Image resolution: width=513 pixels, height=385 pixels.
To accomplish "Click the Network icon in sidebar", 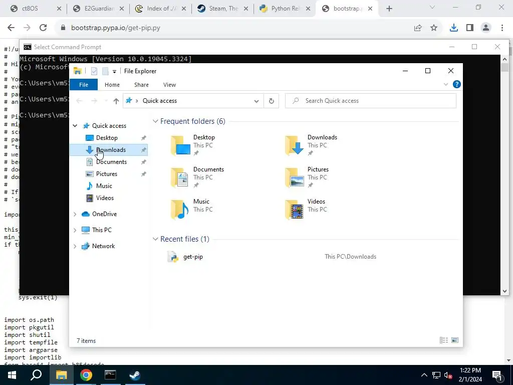I will click(85, 246).
